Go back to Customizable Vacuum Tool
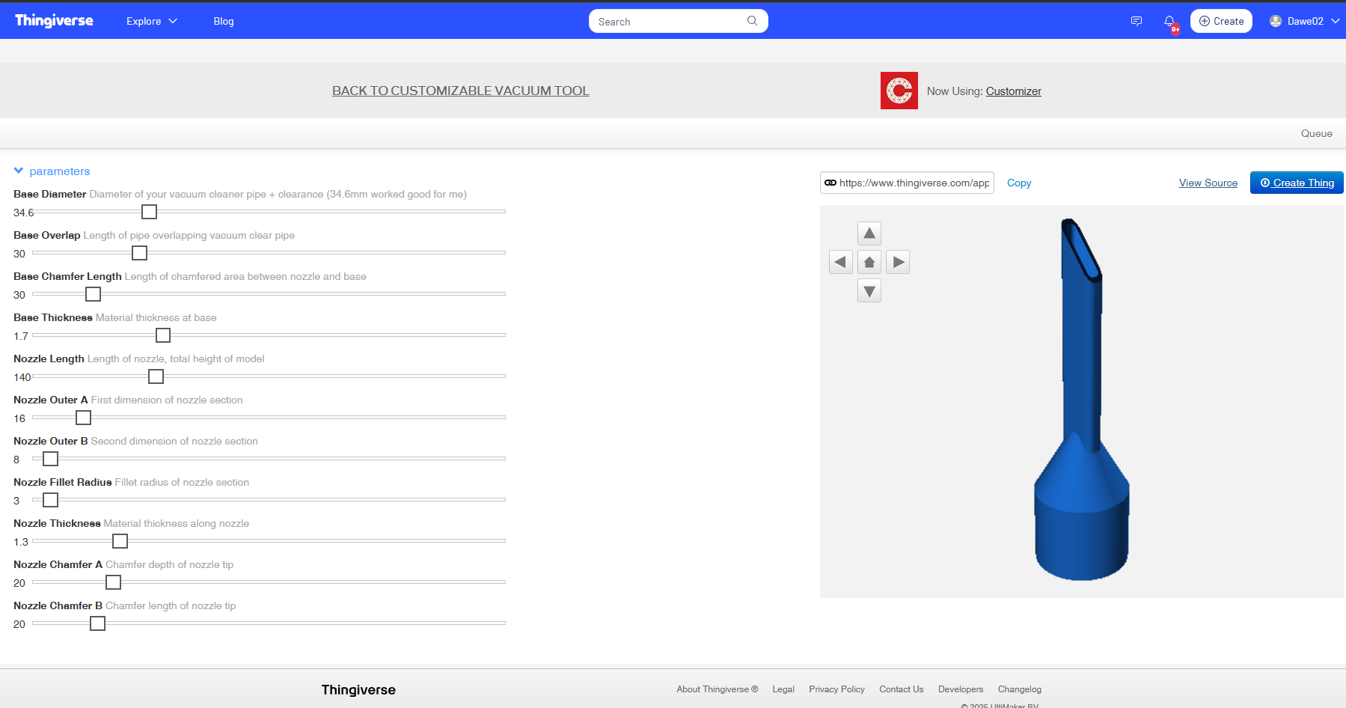 [x=460, y=91]
